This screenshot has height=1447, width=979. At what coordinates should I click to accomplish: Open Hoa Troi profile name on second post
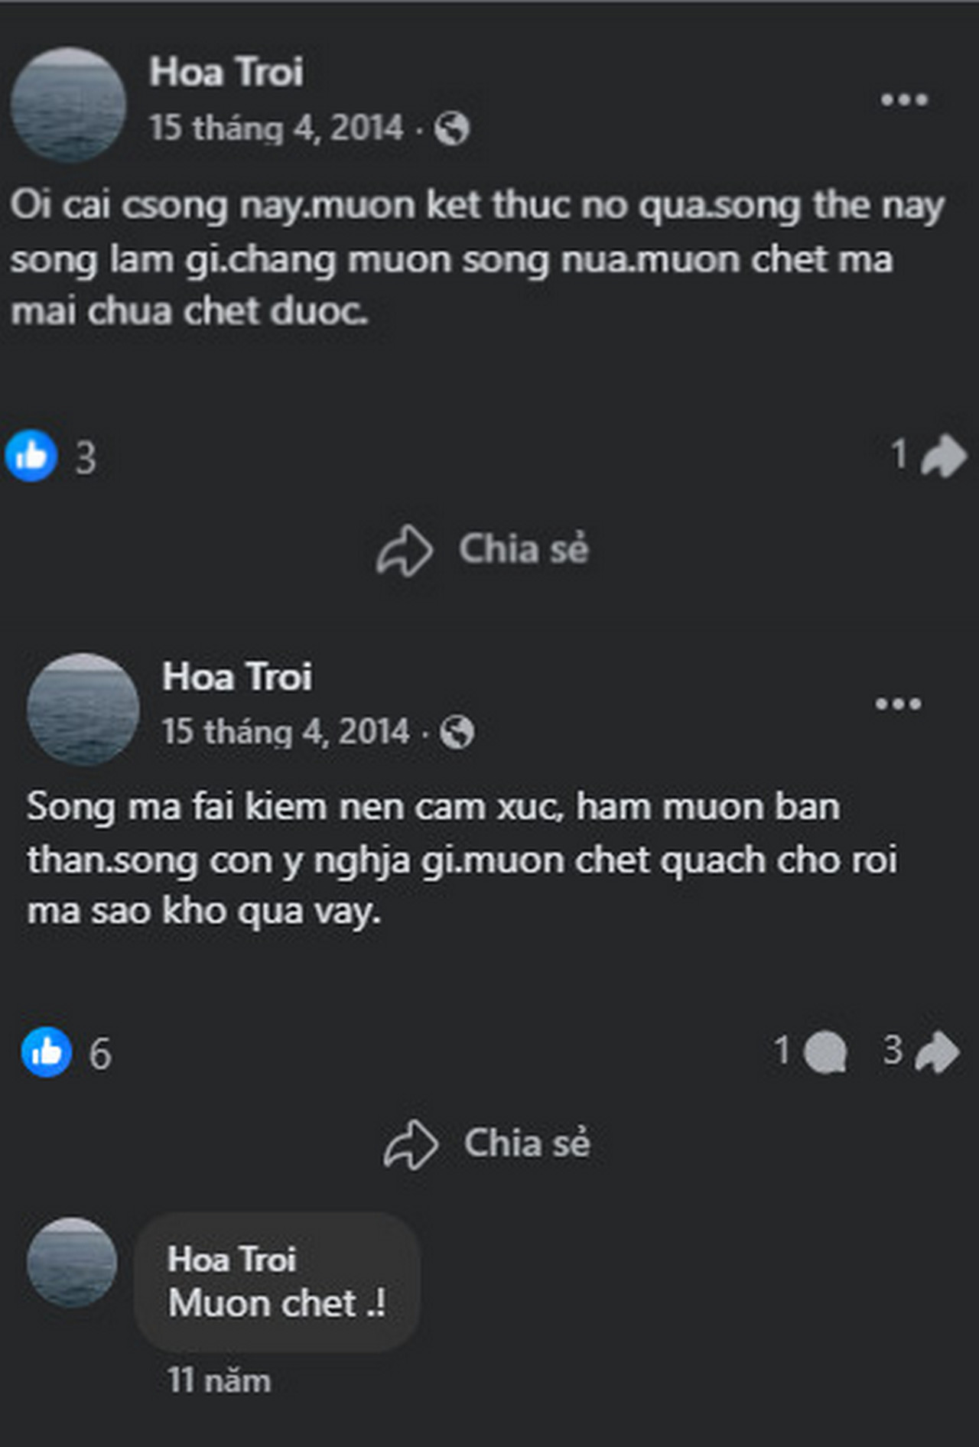pyautogui.click(x=237, y=677)
